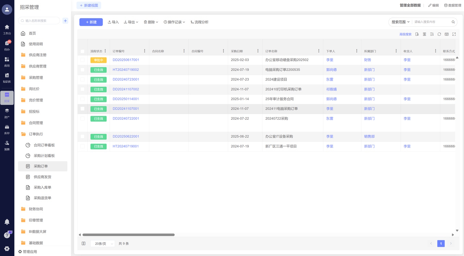Open 供应商发货 in the sidebar menu
Image resolution: width=464 pixels, height=256 pixels.
42,177
